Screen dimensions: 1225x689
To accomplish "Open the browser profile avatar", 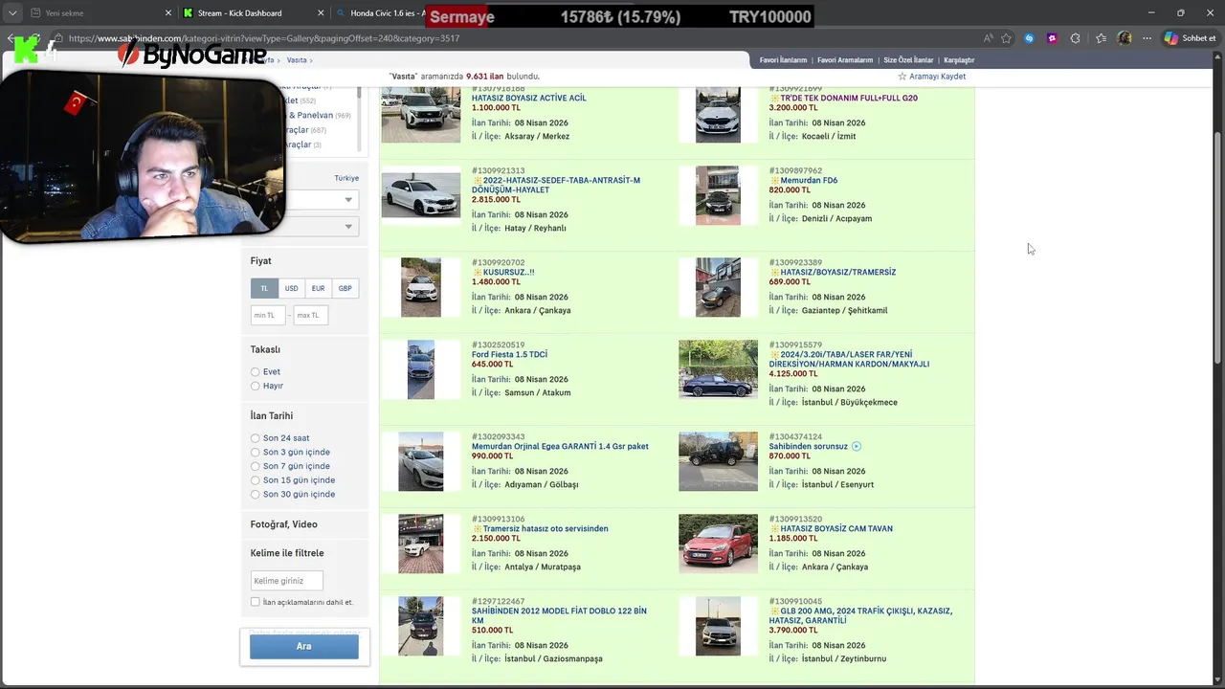I will pyautogui.click(x=1125, y=38).
